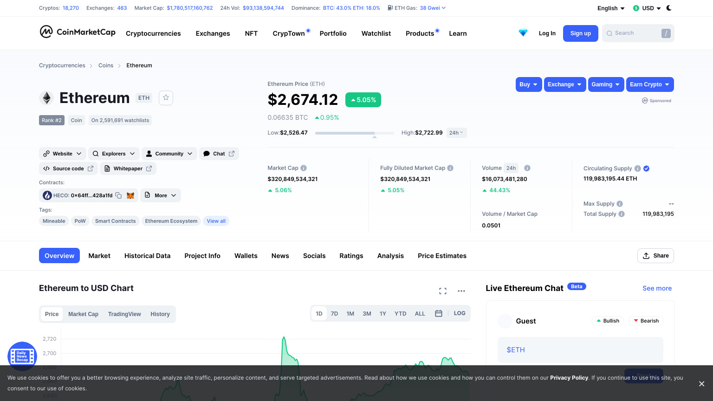
Task: Add Ethereum to watchlist star
Action: [166, 98]
